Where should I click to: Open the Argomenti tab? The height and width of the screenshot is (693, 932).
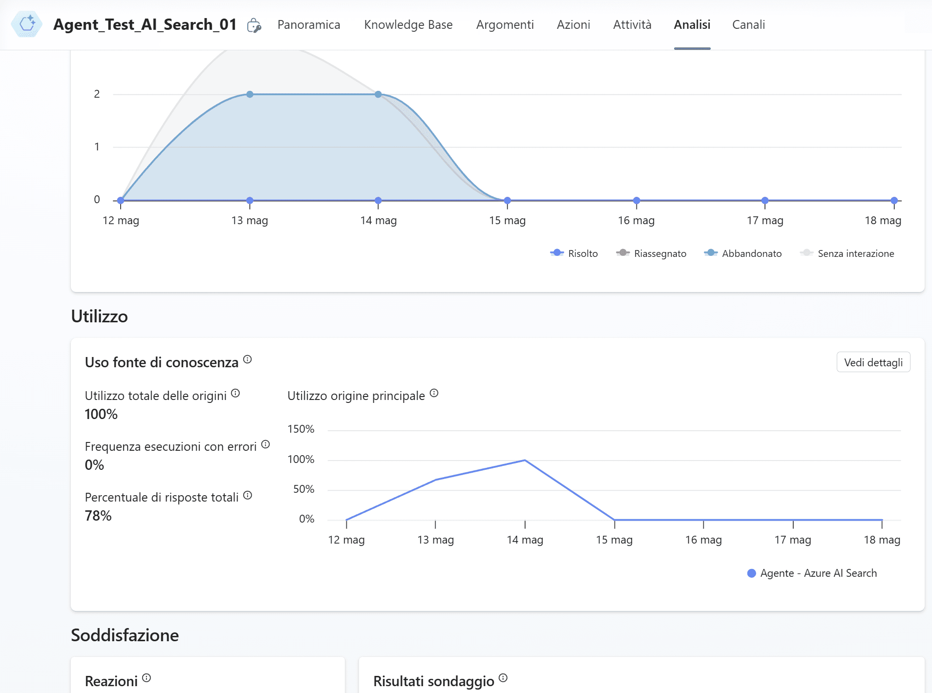[505, 24]
